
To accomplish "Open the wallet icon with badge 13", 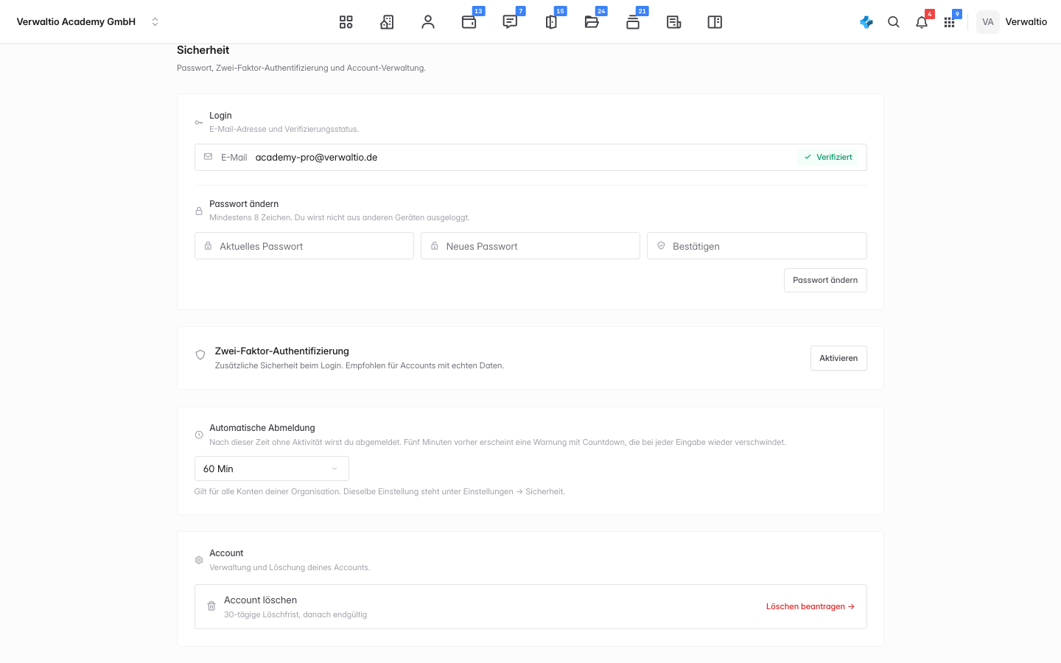I will pos(469,22).
